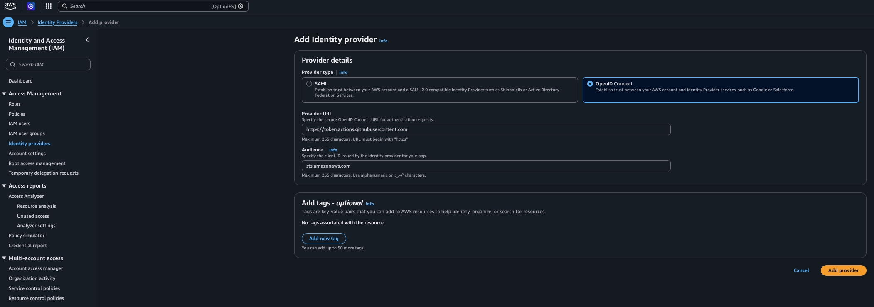Image resolution: width=874 pixels, height=307 pixels.
Task: Click the blue hexagon icon beside AWS logo
Action: click(x=30, y=6)
